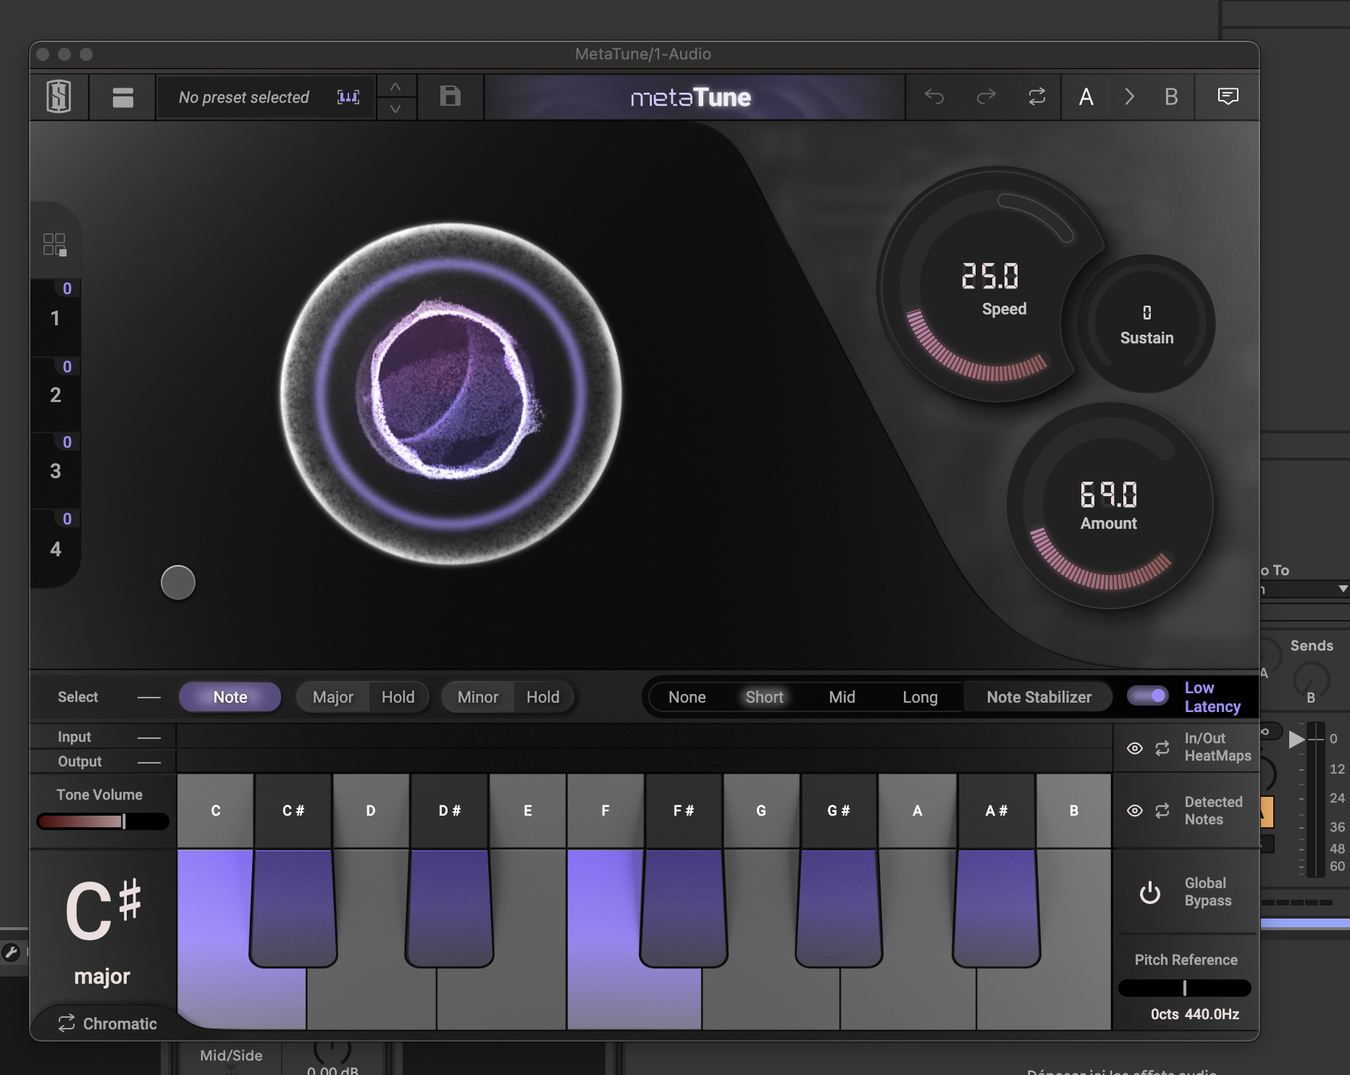
Task: Click Sends B knob in host mixer
Action: [1311, 679]
